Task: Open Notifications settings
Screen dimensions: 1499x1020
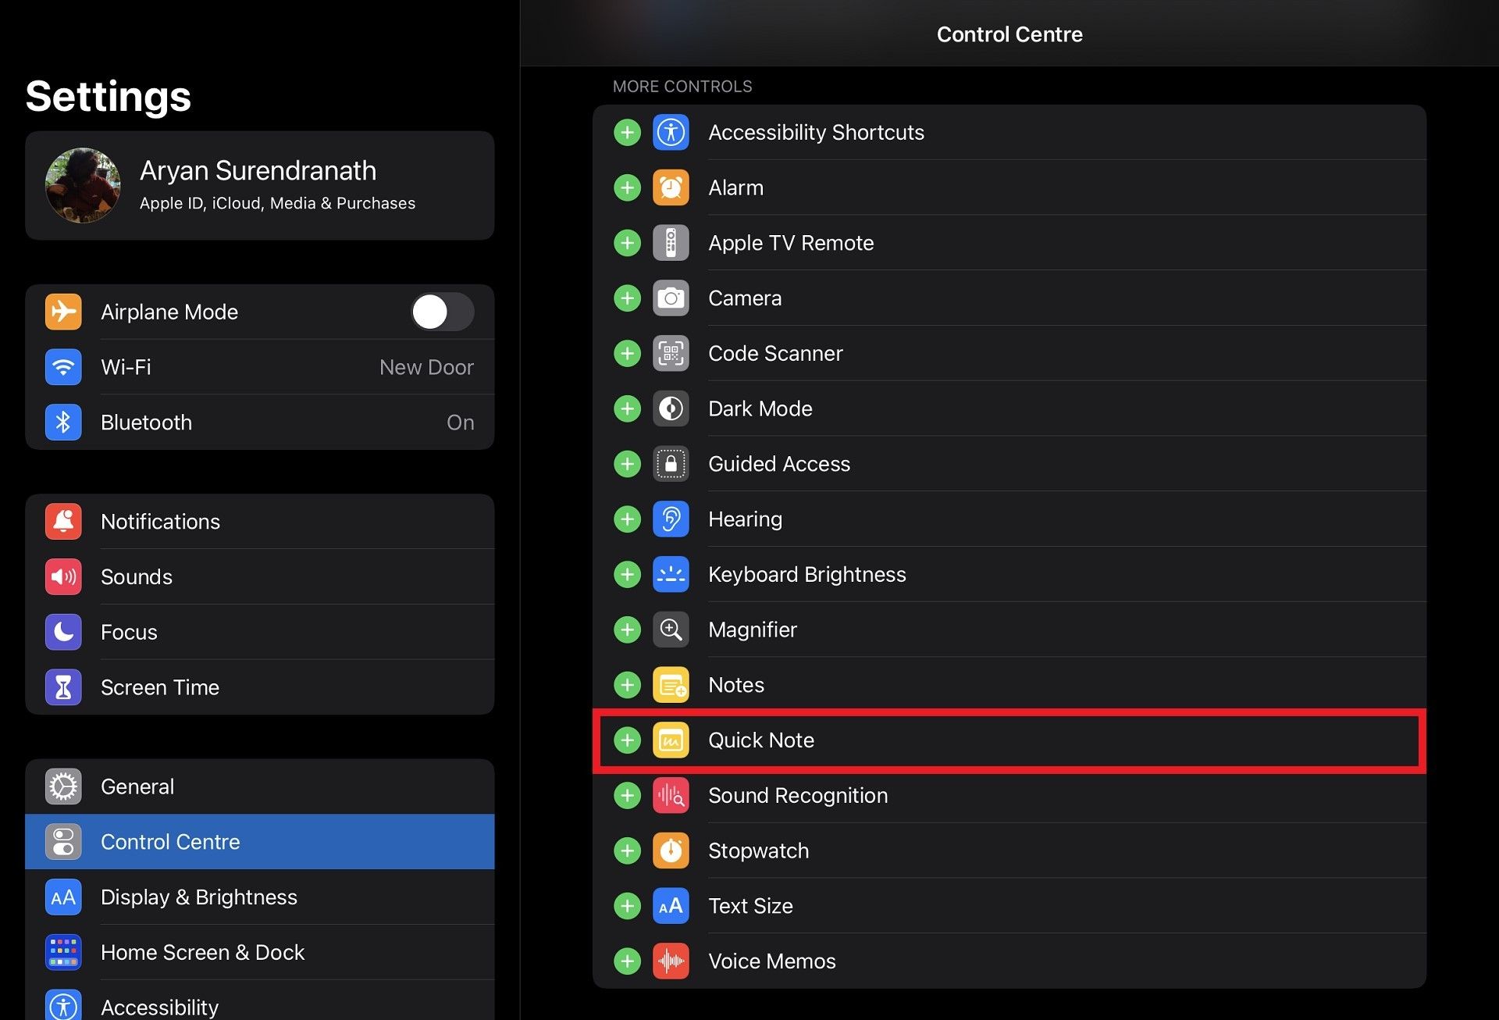Action: point(259,522)
